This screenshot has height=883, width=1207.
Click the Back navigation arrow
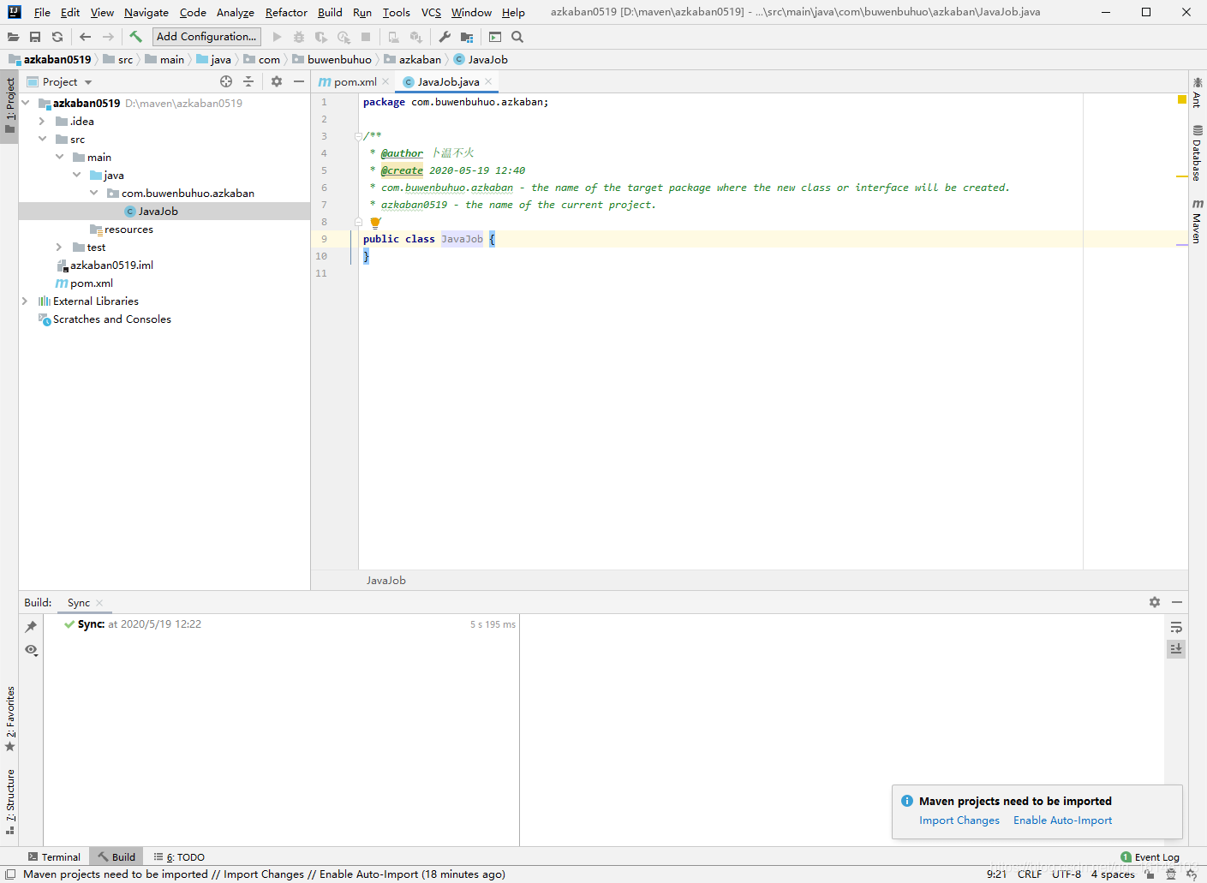(x=85, y=37)
